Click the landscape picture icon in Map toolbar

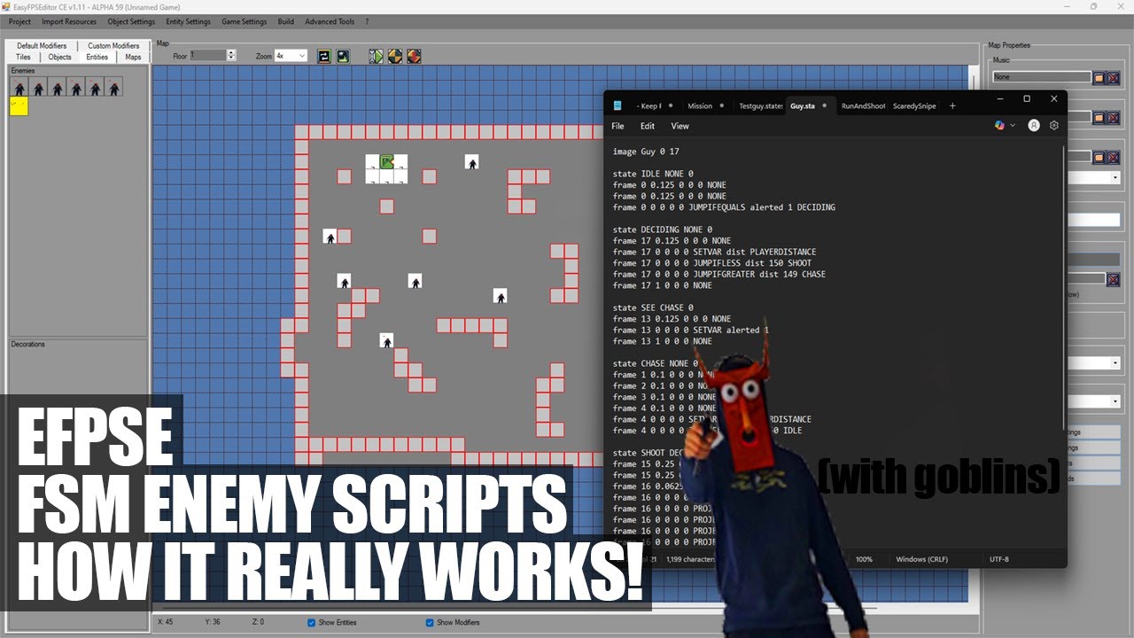(x=343, y=56)
